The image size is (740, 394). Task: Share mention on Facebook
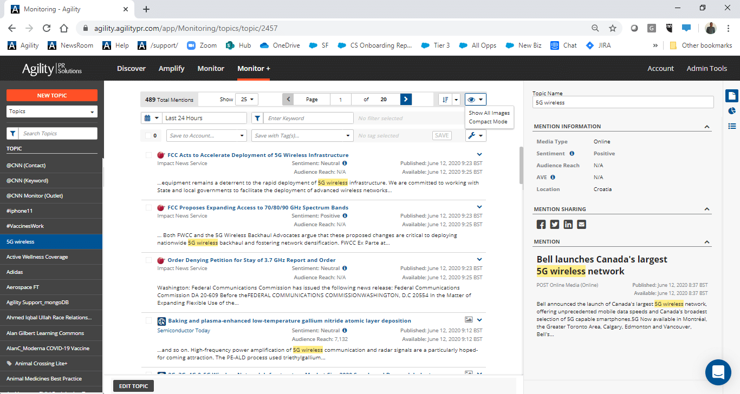pos(541,224)
